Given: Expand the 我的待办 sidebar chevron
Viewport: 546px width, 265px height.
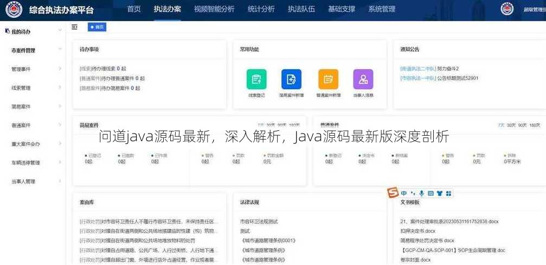Looking at the screenshot, I should [60, 31].
